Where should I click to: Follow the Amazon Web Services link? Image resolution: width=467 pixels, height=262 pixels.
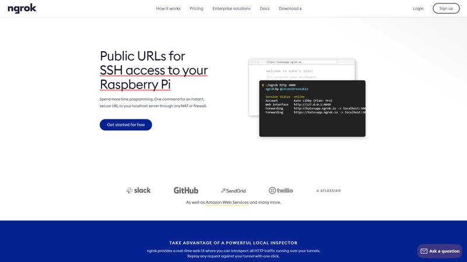click(227, 202)
